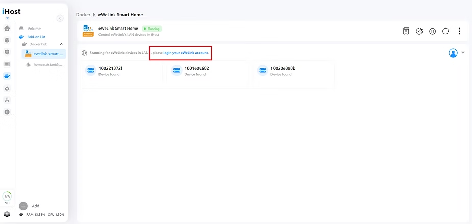The image size is (472, 224).
Task: Restart the eWeLink Smart Home add-on
Action: click(x=445, y=31)
